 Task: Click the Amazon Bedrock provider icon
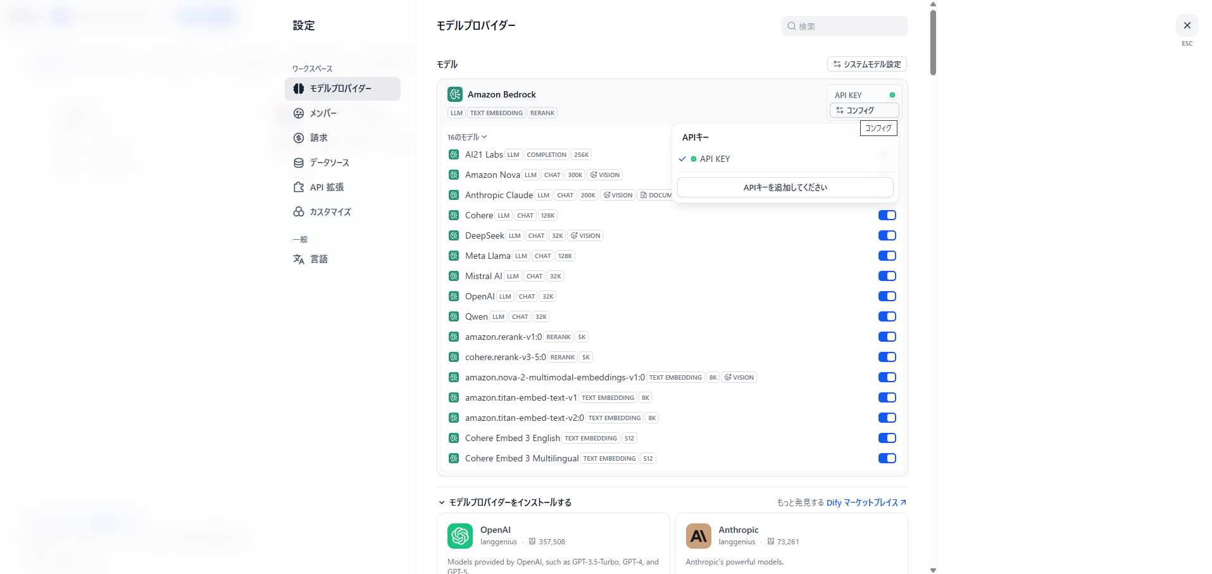[x=454, y=94]
